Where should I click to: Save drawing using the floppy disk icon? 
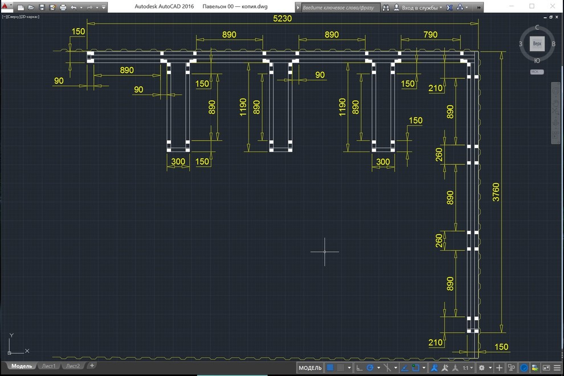click(x=42, y=7)
